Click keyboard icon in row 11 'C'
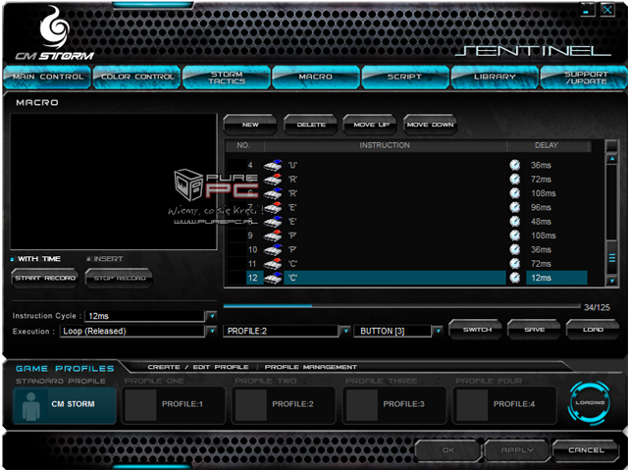 pyautogui.click(x=273, y=263)
